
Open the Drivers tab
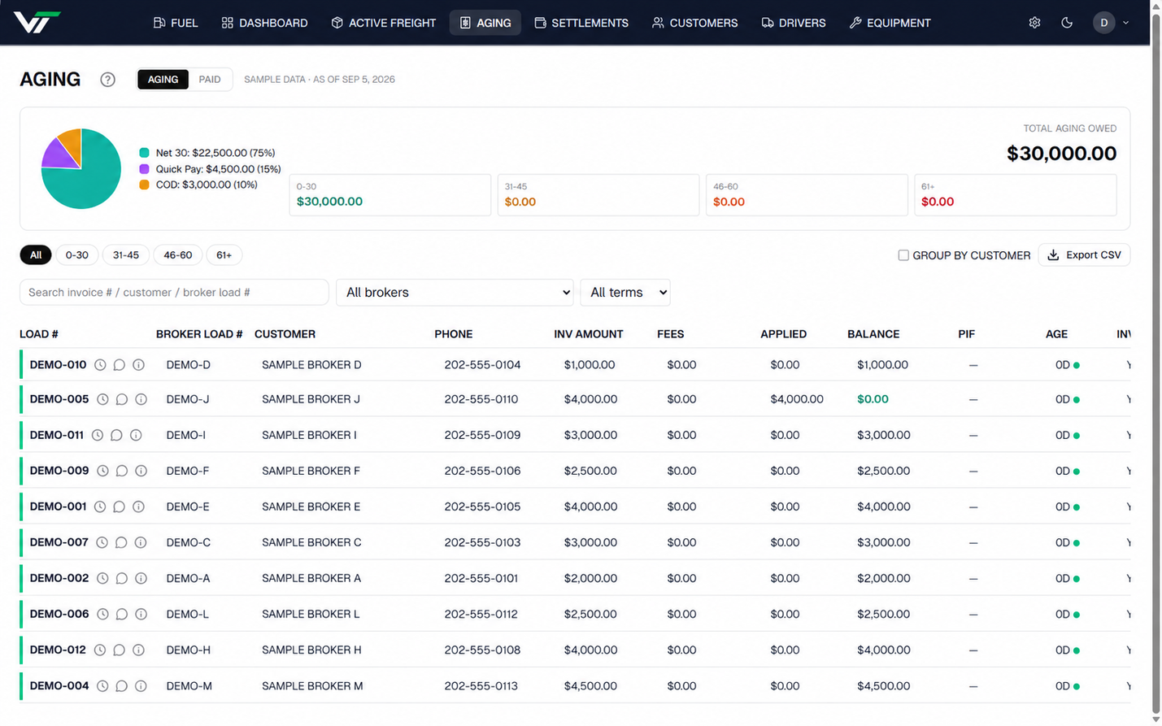tap(794, 23)
